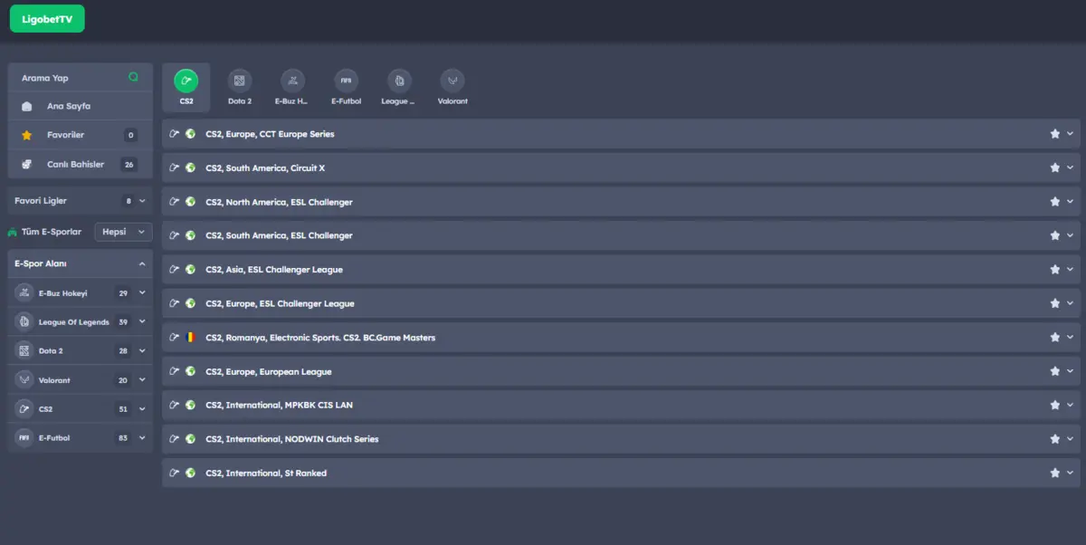
Task: Collapse the E-Spor Alanı panel
Action: click(x=142, y=263)
